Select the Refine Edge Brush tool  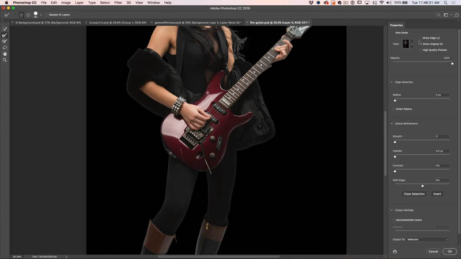click(5, 35)
